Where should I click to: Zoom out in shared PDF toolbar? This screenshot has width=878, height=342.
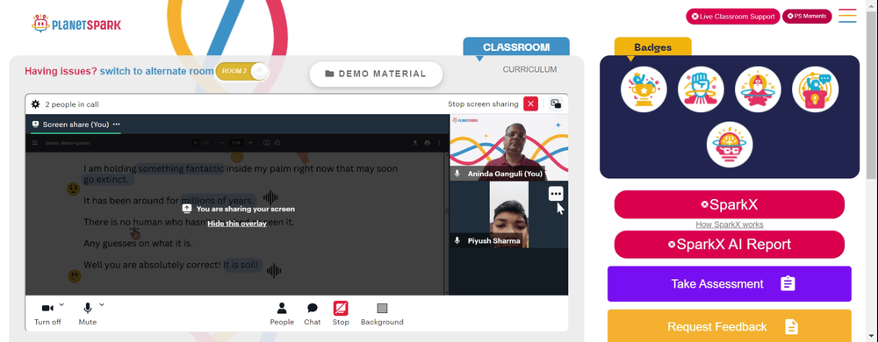222,143
